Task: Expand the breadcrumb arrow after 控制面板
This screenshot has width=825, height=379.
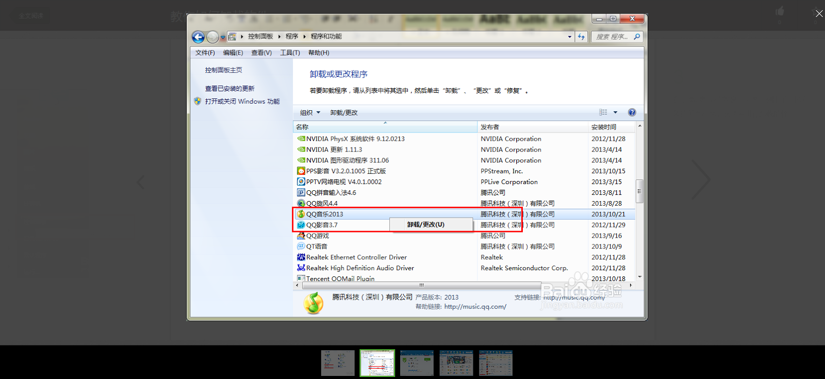Action: click(279, 37)
